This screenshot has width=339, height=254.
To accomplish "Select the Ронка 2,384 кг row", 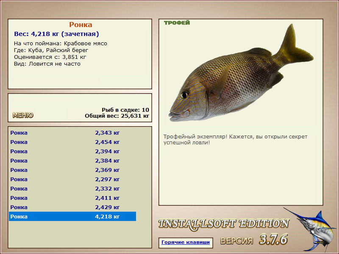I will click(72, 161).
